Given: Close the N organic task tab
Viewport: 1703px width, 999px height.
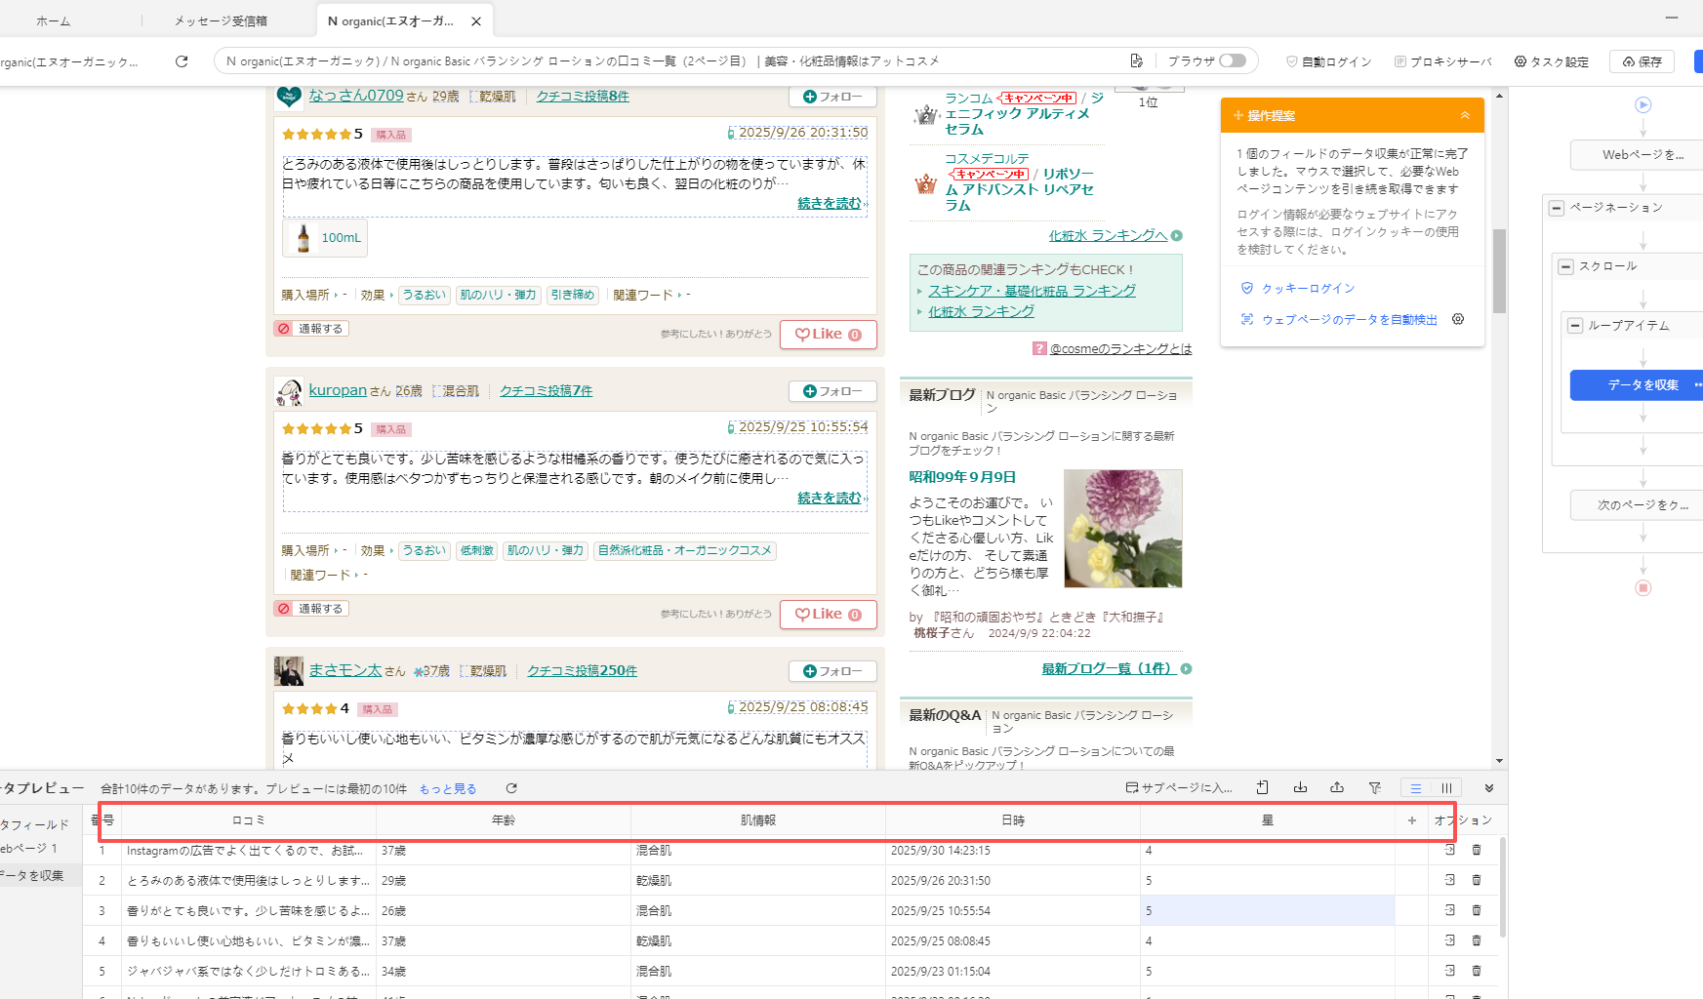Looking at the screenshot, I should 476,20.
